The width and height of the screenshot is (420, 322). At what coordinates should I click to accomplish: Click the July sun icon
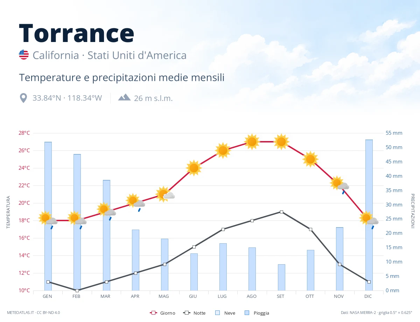pos(223,150)
